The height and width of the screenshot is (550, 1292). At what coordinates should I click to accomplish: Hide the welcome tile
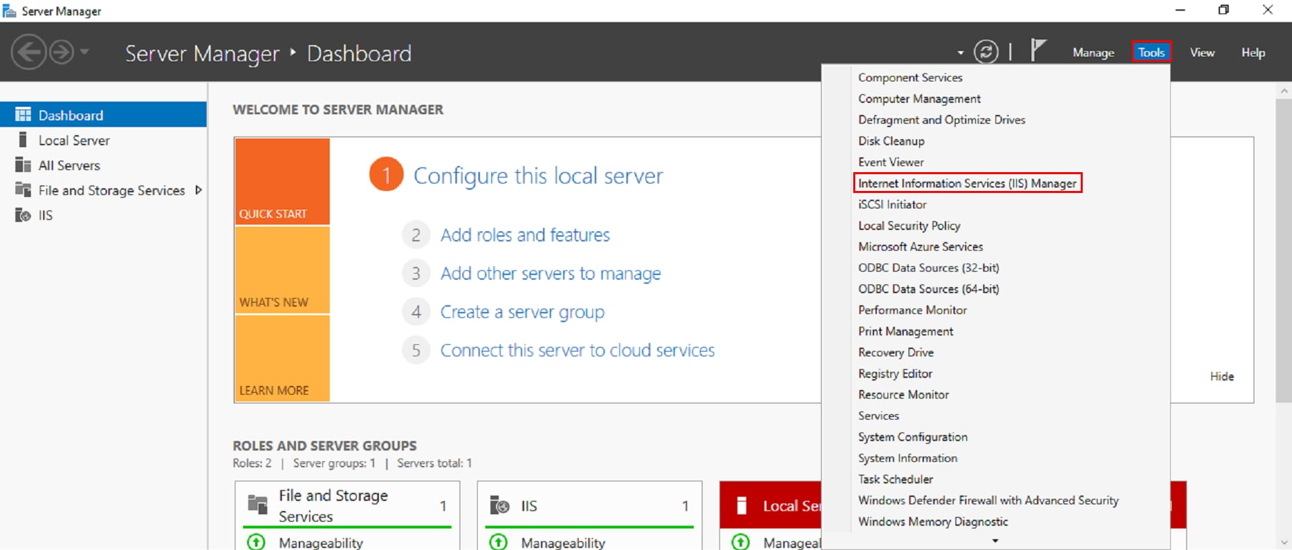(x=1222, y=377)
